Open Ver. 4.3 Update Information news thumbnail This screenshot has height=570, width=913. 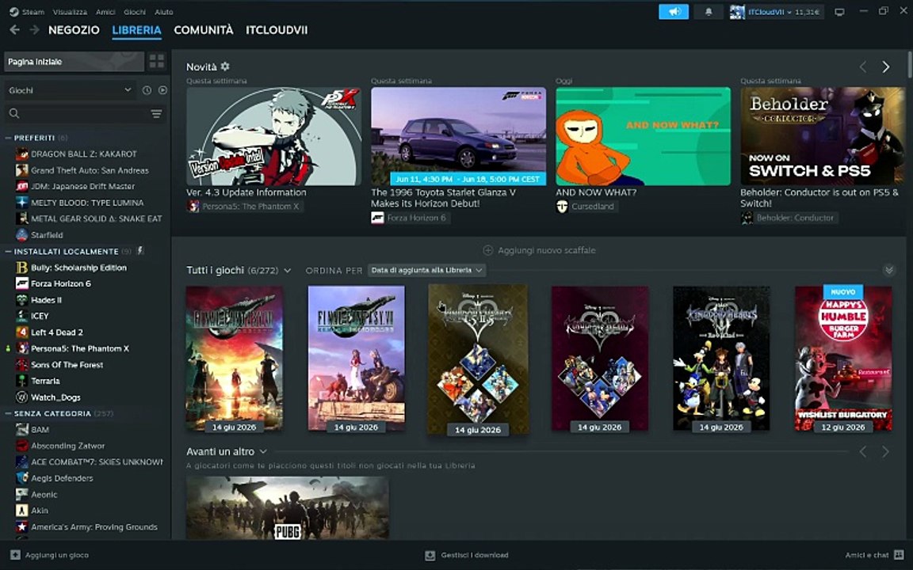point(273,136)
